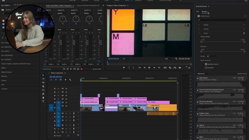This screenshot has height=140, width=249.
Task: Preview the Christmas Wonders track
Action: (x=198, y=102)
